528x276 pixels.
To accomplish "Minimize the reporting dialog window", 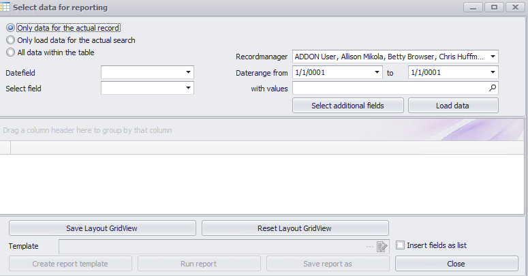I will click(x=473, y=7).
